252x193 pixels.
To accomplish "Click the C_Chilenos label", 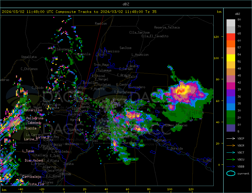I will point(29,69).
